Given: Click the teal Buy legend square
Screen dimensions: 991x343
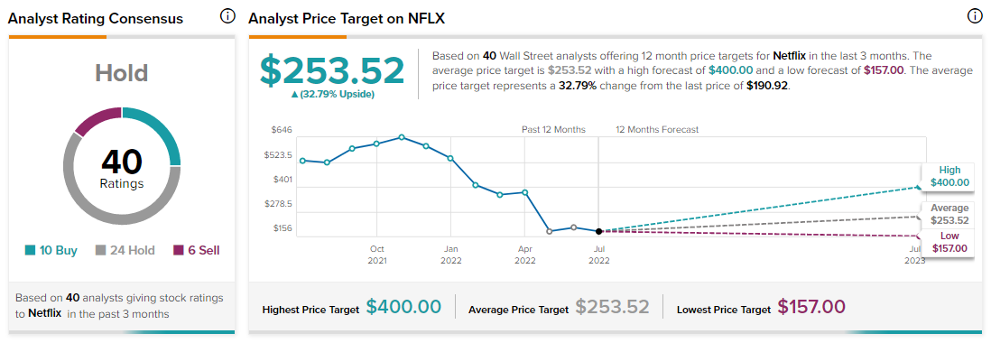Looking at the screenshot, I should point(30,251).
